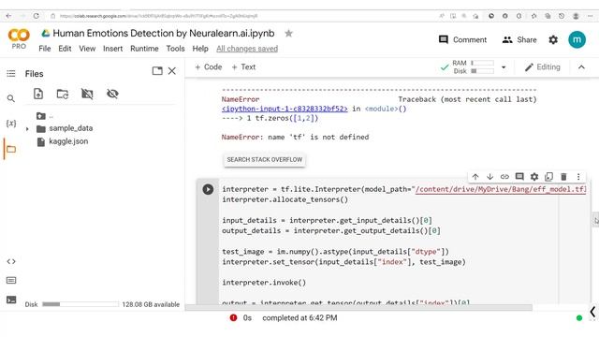This screenshot has height=337, width=599.
Task: Open the find and replace sidebar icon
Action: coord(11,98)
